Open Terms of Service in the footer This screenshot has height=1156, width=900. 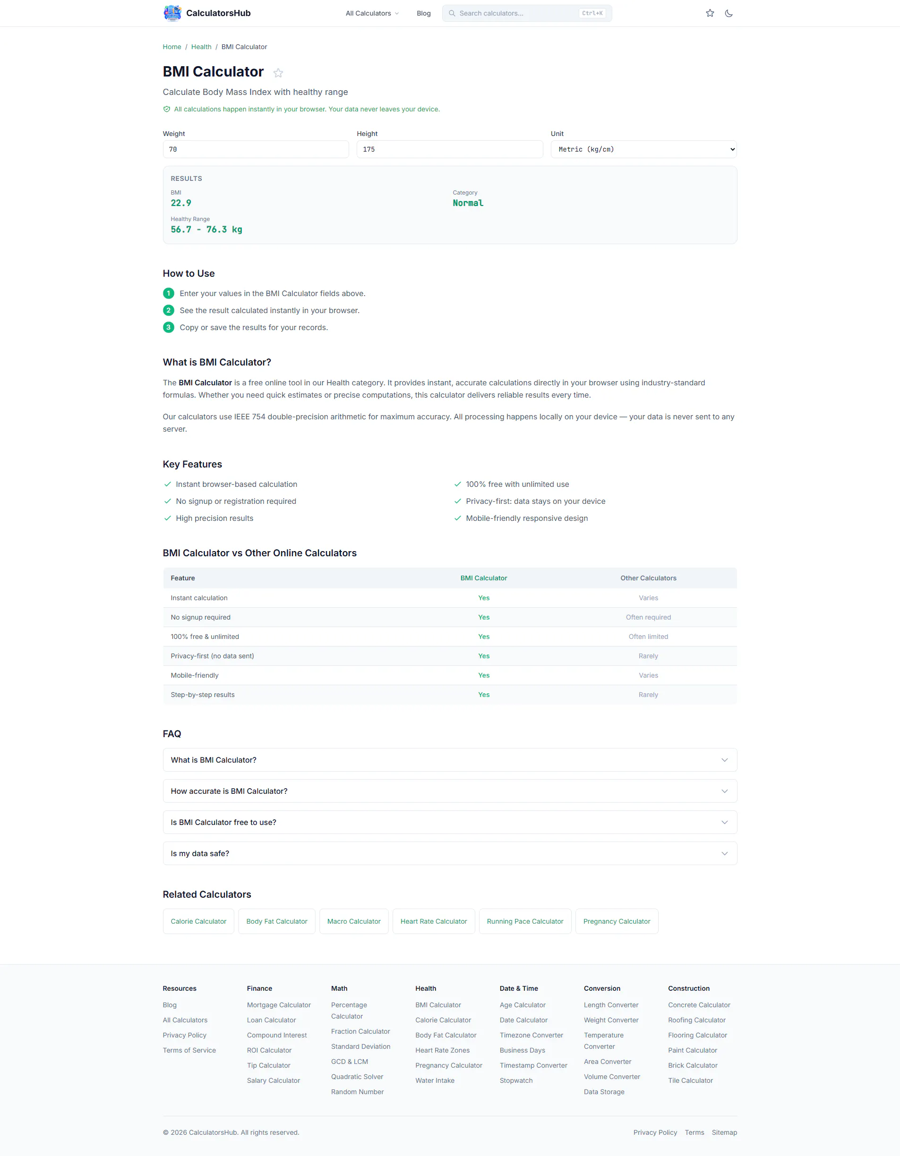tap(189, 1051)
